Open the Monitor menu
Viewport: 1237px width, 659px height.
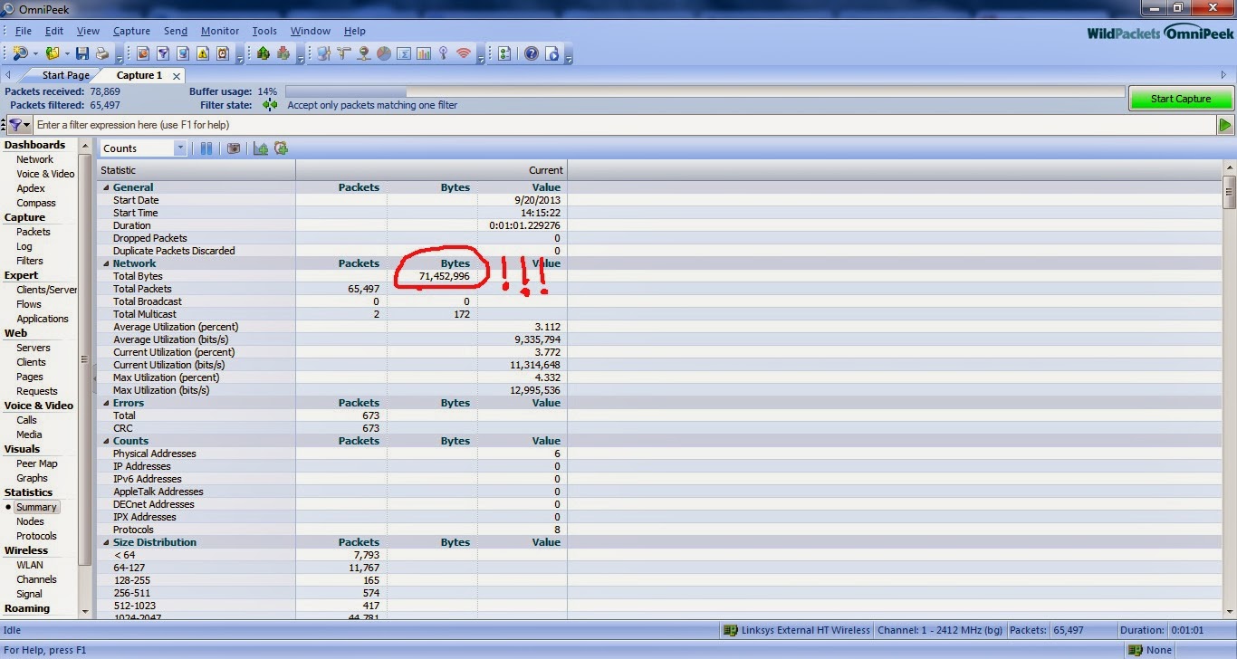click(x=220, y=31)
